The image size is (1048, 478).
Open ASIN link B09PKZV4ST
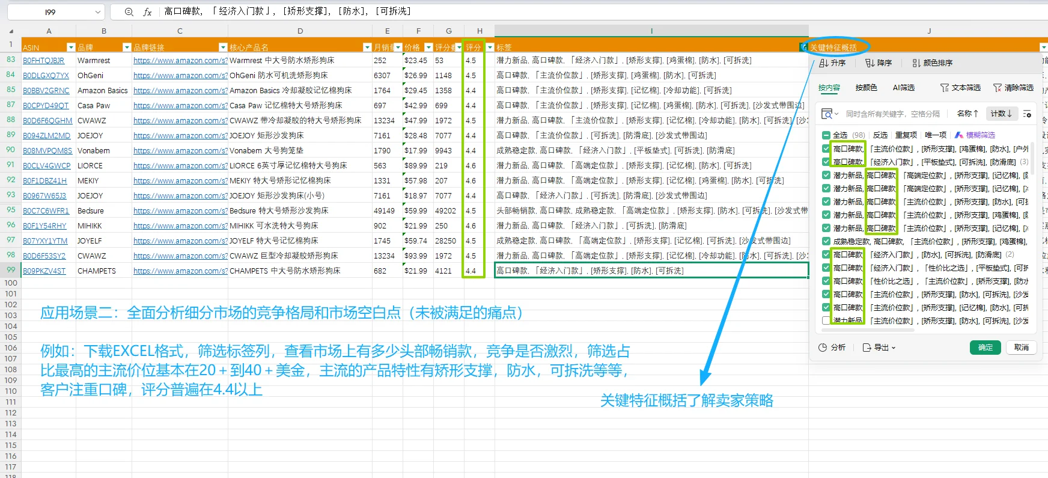pos(44,271)
